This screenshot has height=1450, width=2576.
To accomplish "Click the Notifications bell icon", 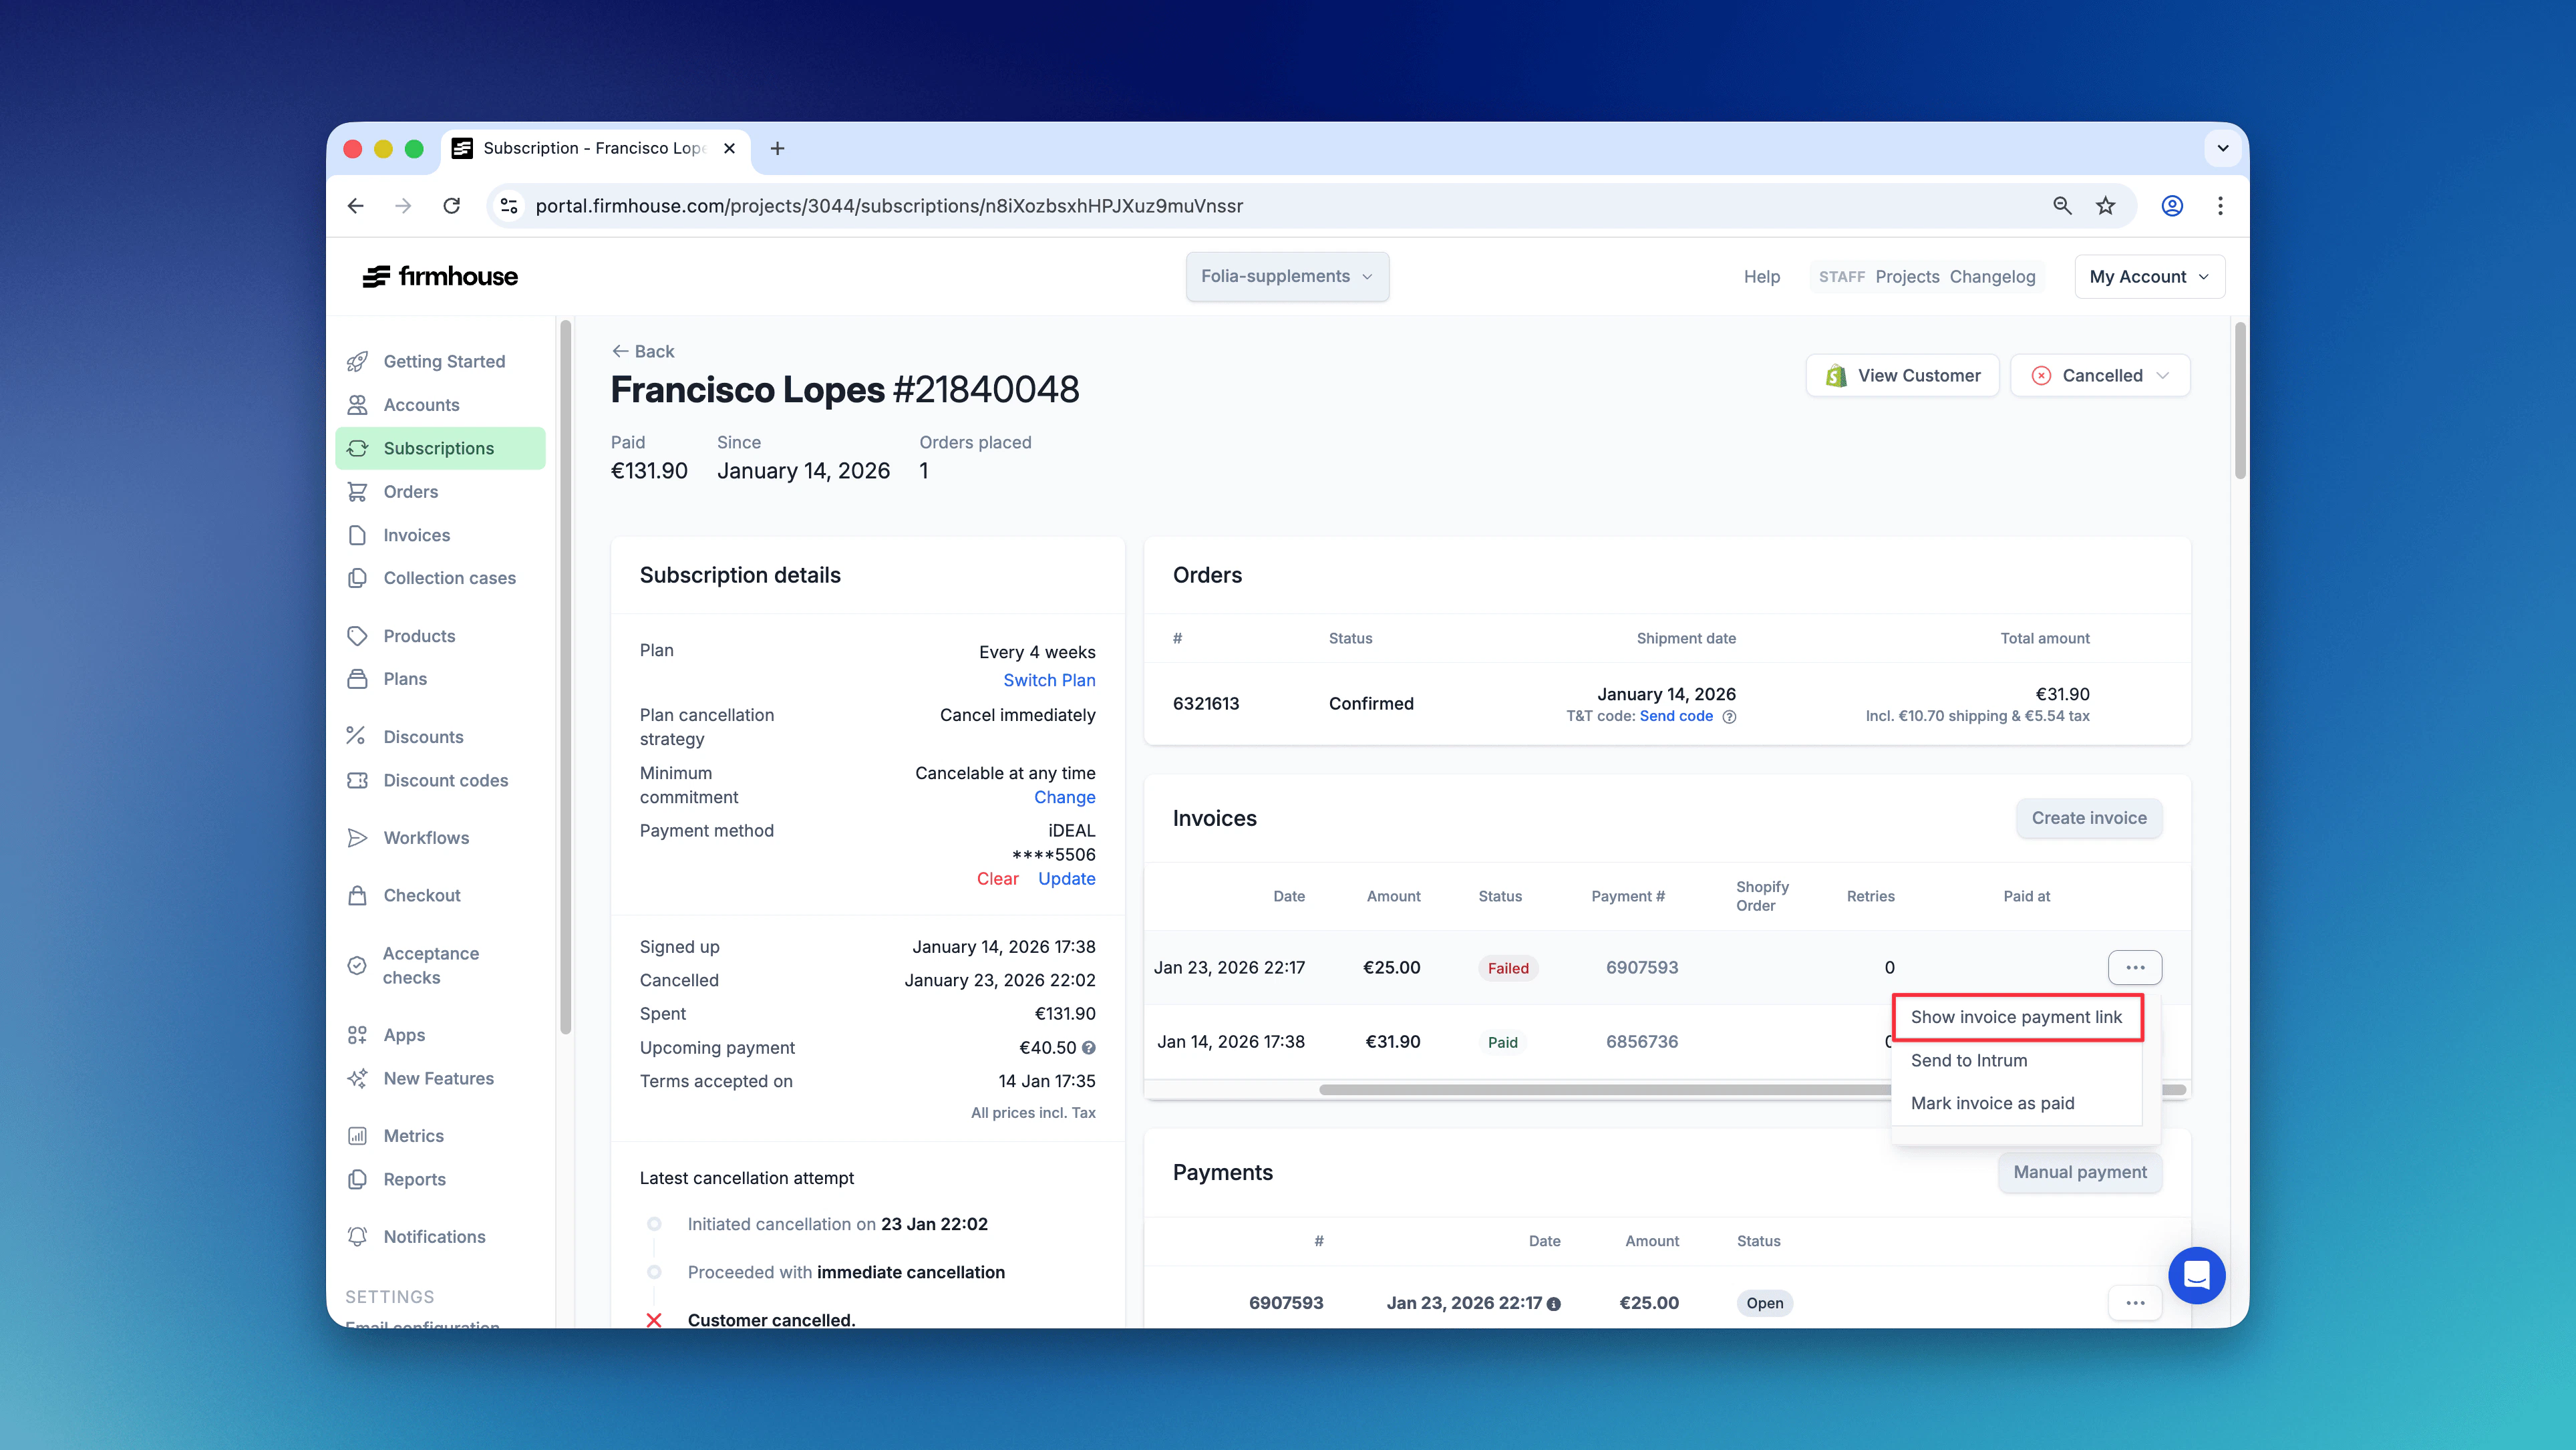I will [x=359, y=1236].
